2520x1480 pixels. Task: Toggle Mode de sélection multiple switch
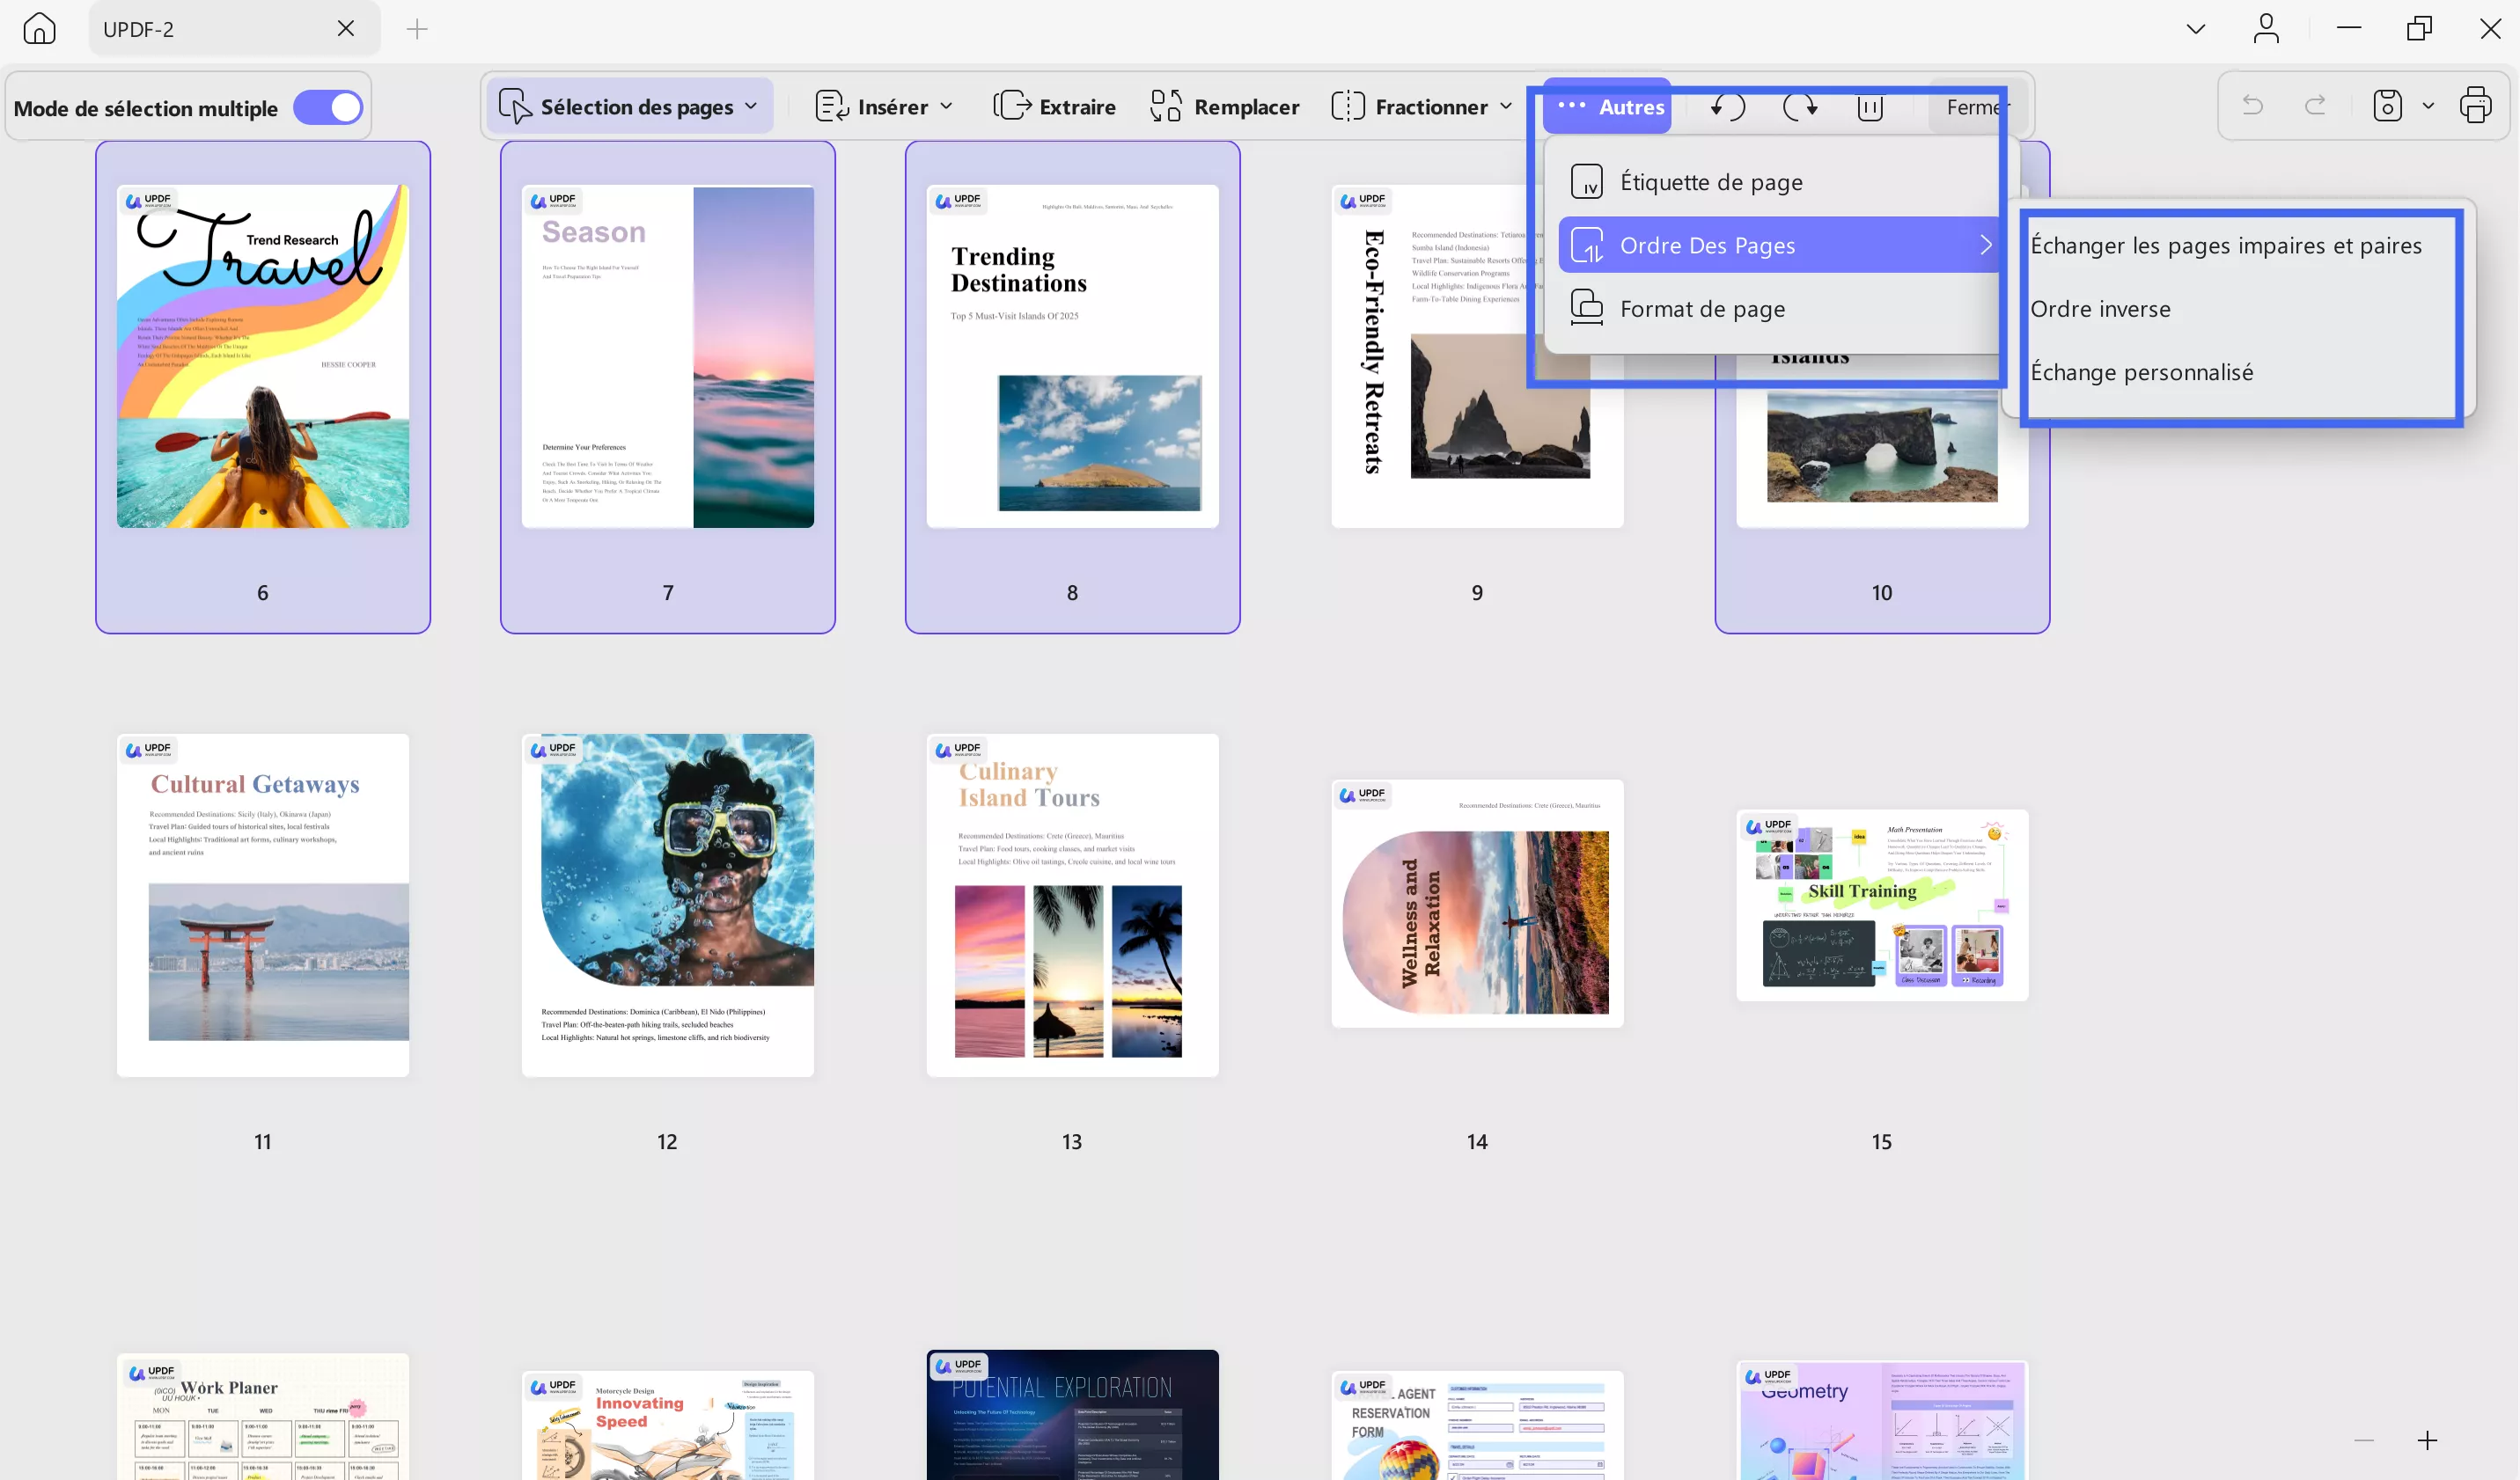click(x=328, y=108)
